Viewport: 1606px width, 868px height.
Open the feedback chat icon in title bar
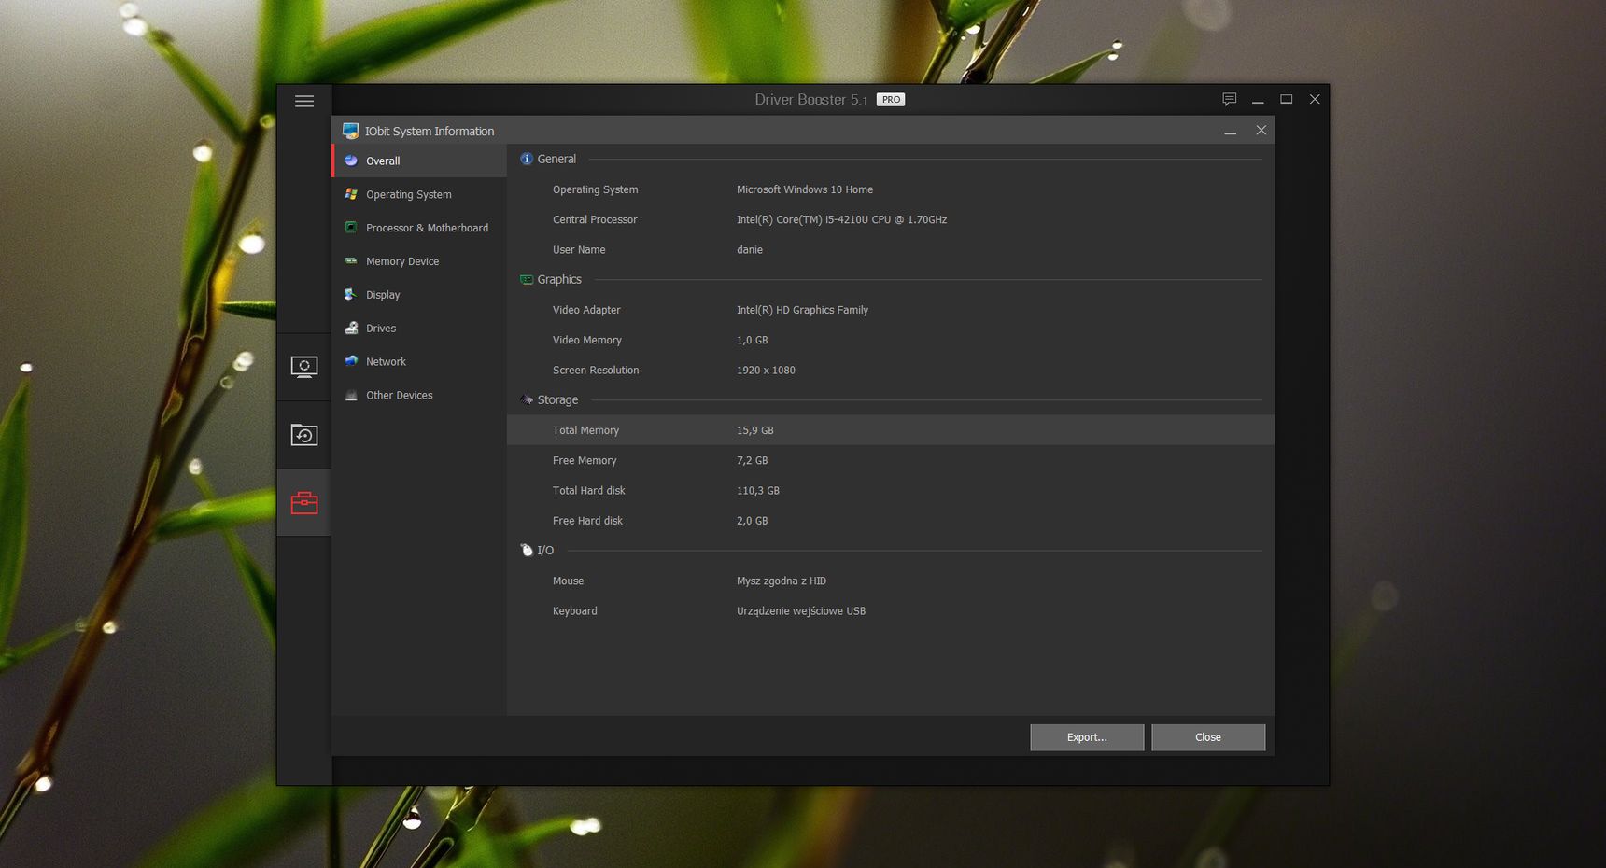coord(1230,99)
